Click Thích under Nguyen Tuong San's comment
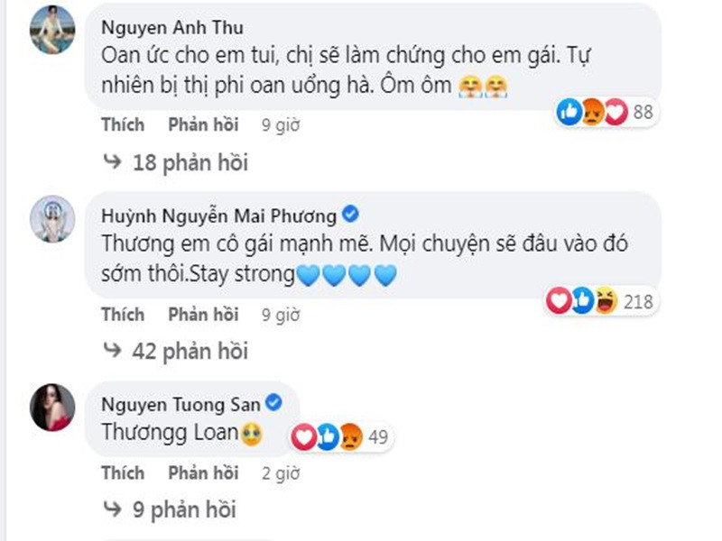The width and height of the screenshot is (722, 541). 124,473
